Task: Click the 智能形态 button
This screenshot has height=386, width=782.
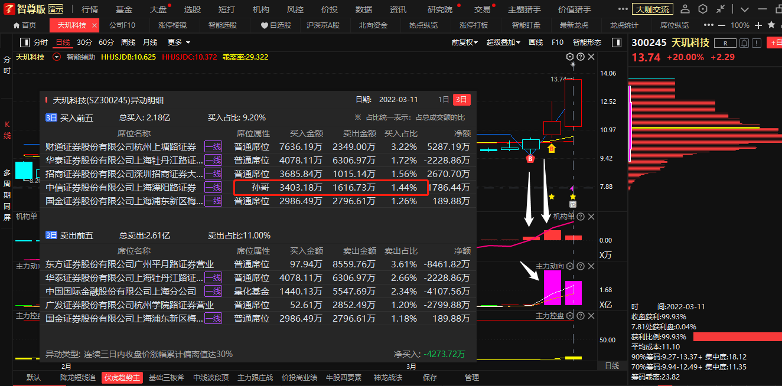Action: coord(587,42)
